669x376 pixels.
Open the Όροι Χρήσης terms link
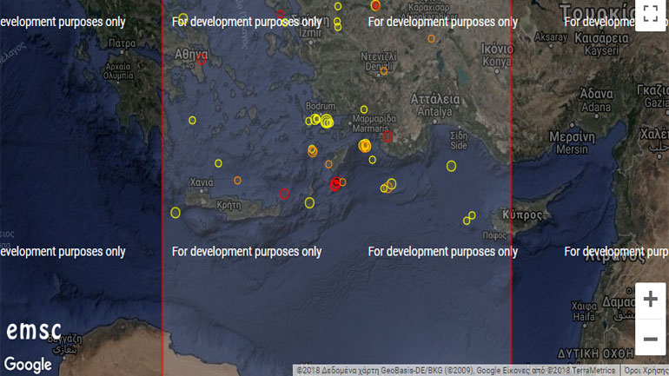pyautogui.click(x=646, y=371)
